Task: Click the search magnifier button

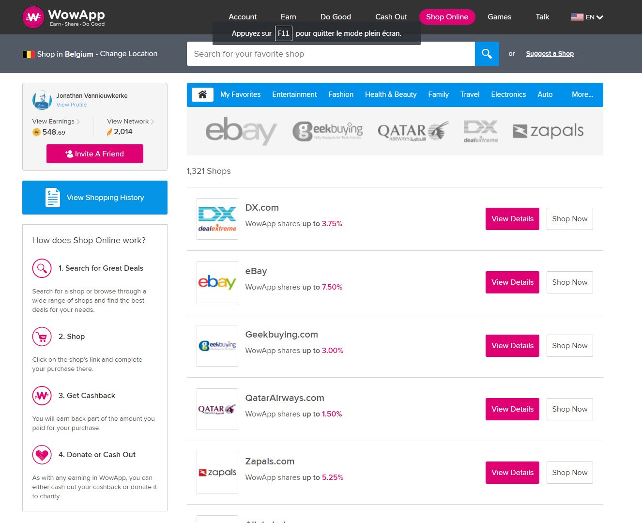Action: (487, 54)
